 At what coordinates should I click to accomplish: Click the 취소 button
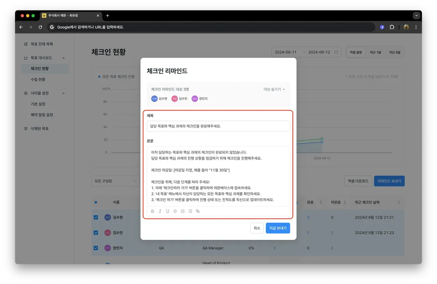pos(257,228)
